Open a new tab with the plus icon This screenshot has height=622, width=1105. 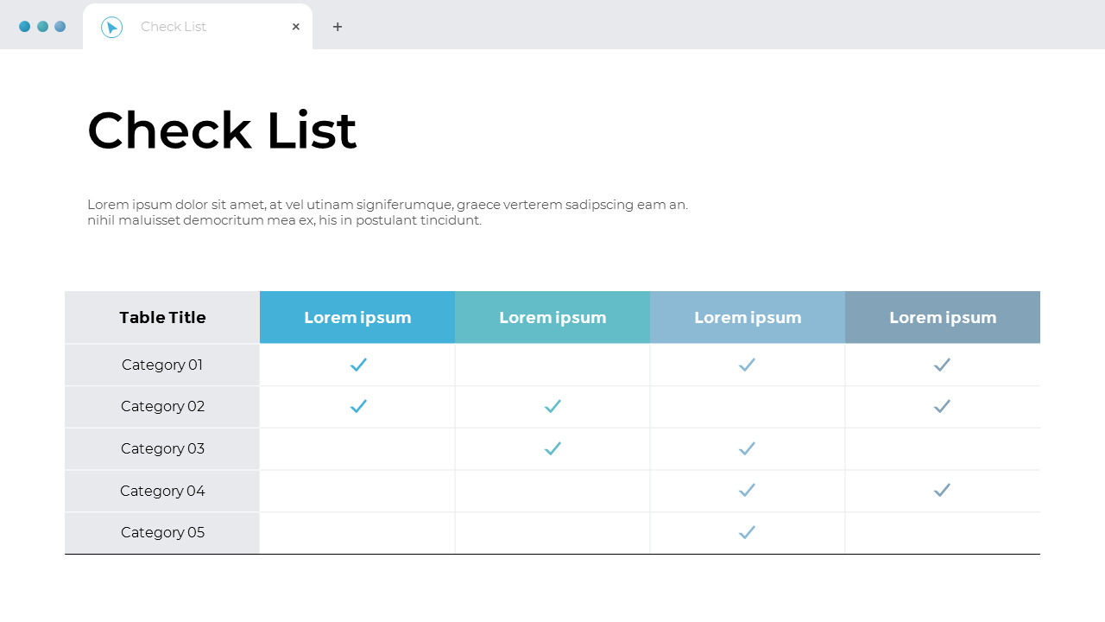pyautogui.click(x=338, y=27)
